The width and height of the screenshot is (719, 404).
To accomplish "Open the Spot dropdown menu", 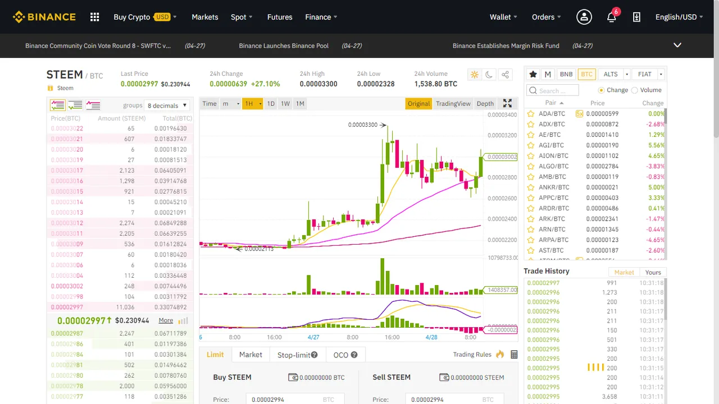I will pos(242,17).
